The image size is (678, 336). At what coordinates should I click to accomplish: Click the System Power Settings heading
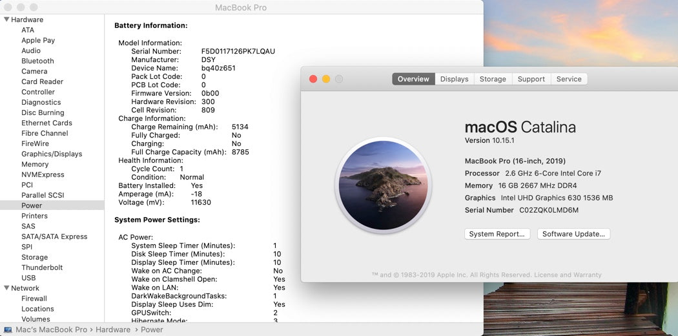click(157, 220)
